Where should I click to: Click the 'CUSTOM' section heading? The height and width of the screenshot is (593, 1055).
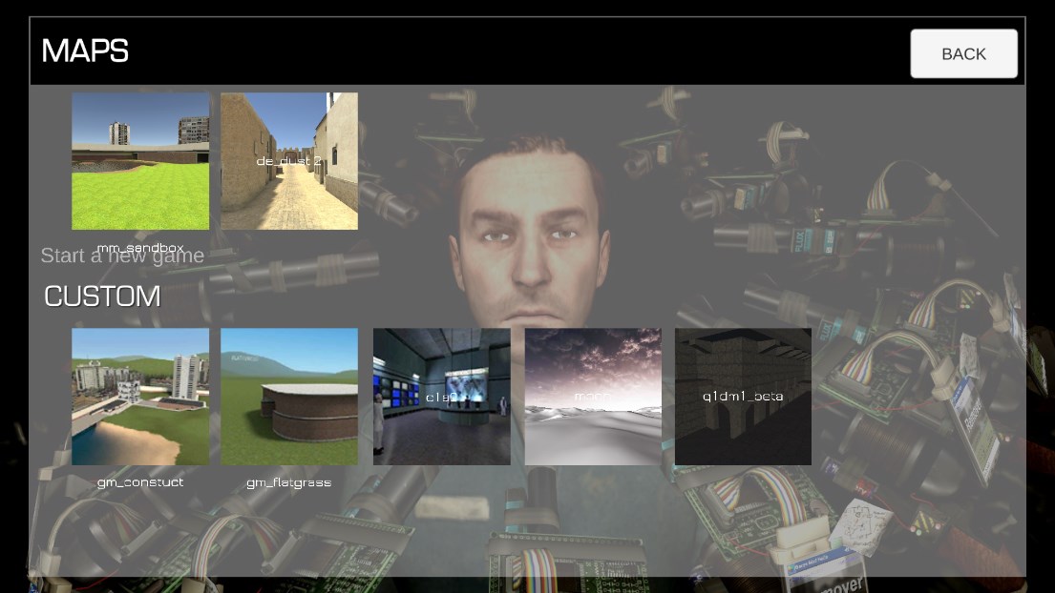point(102,296)
